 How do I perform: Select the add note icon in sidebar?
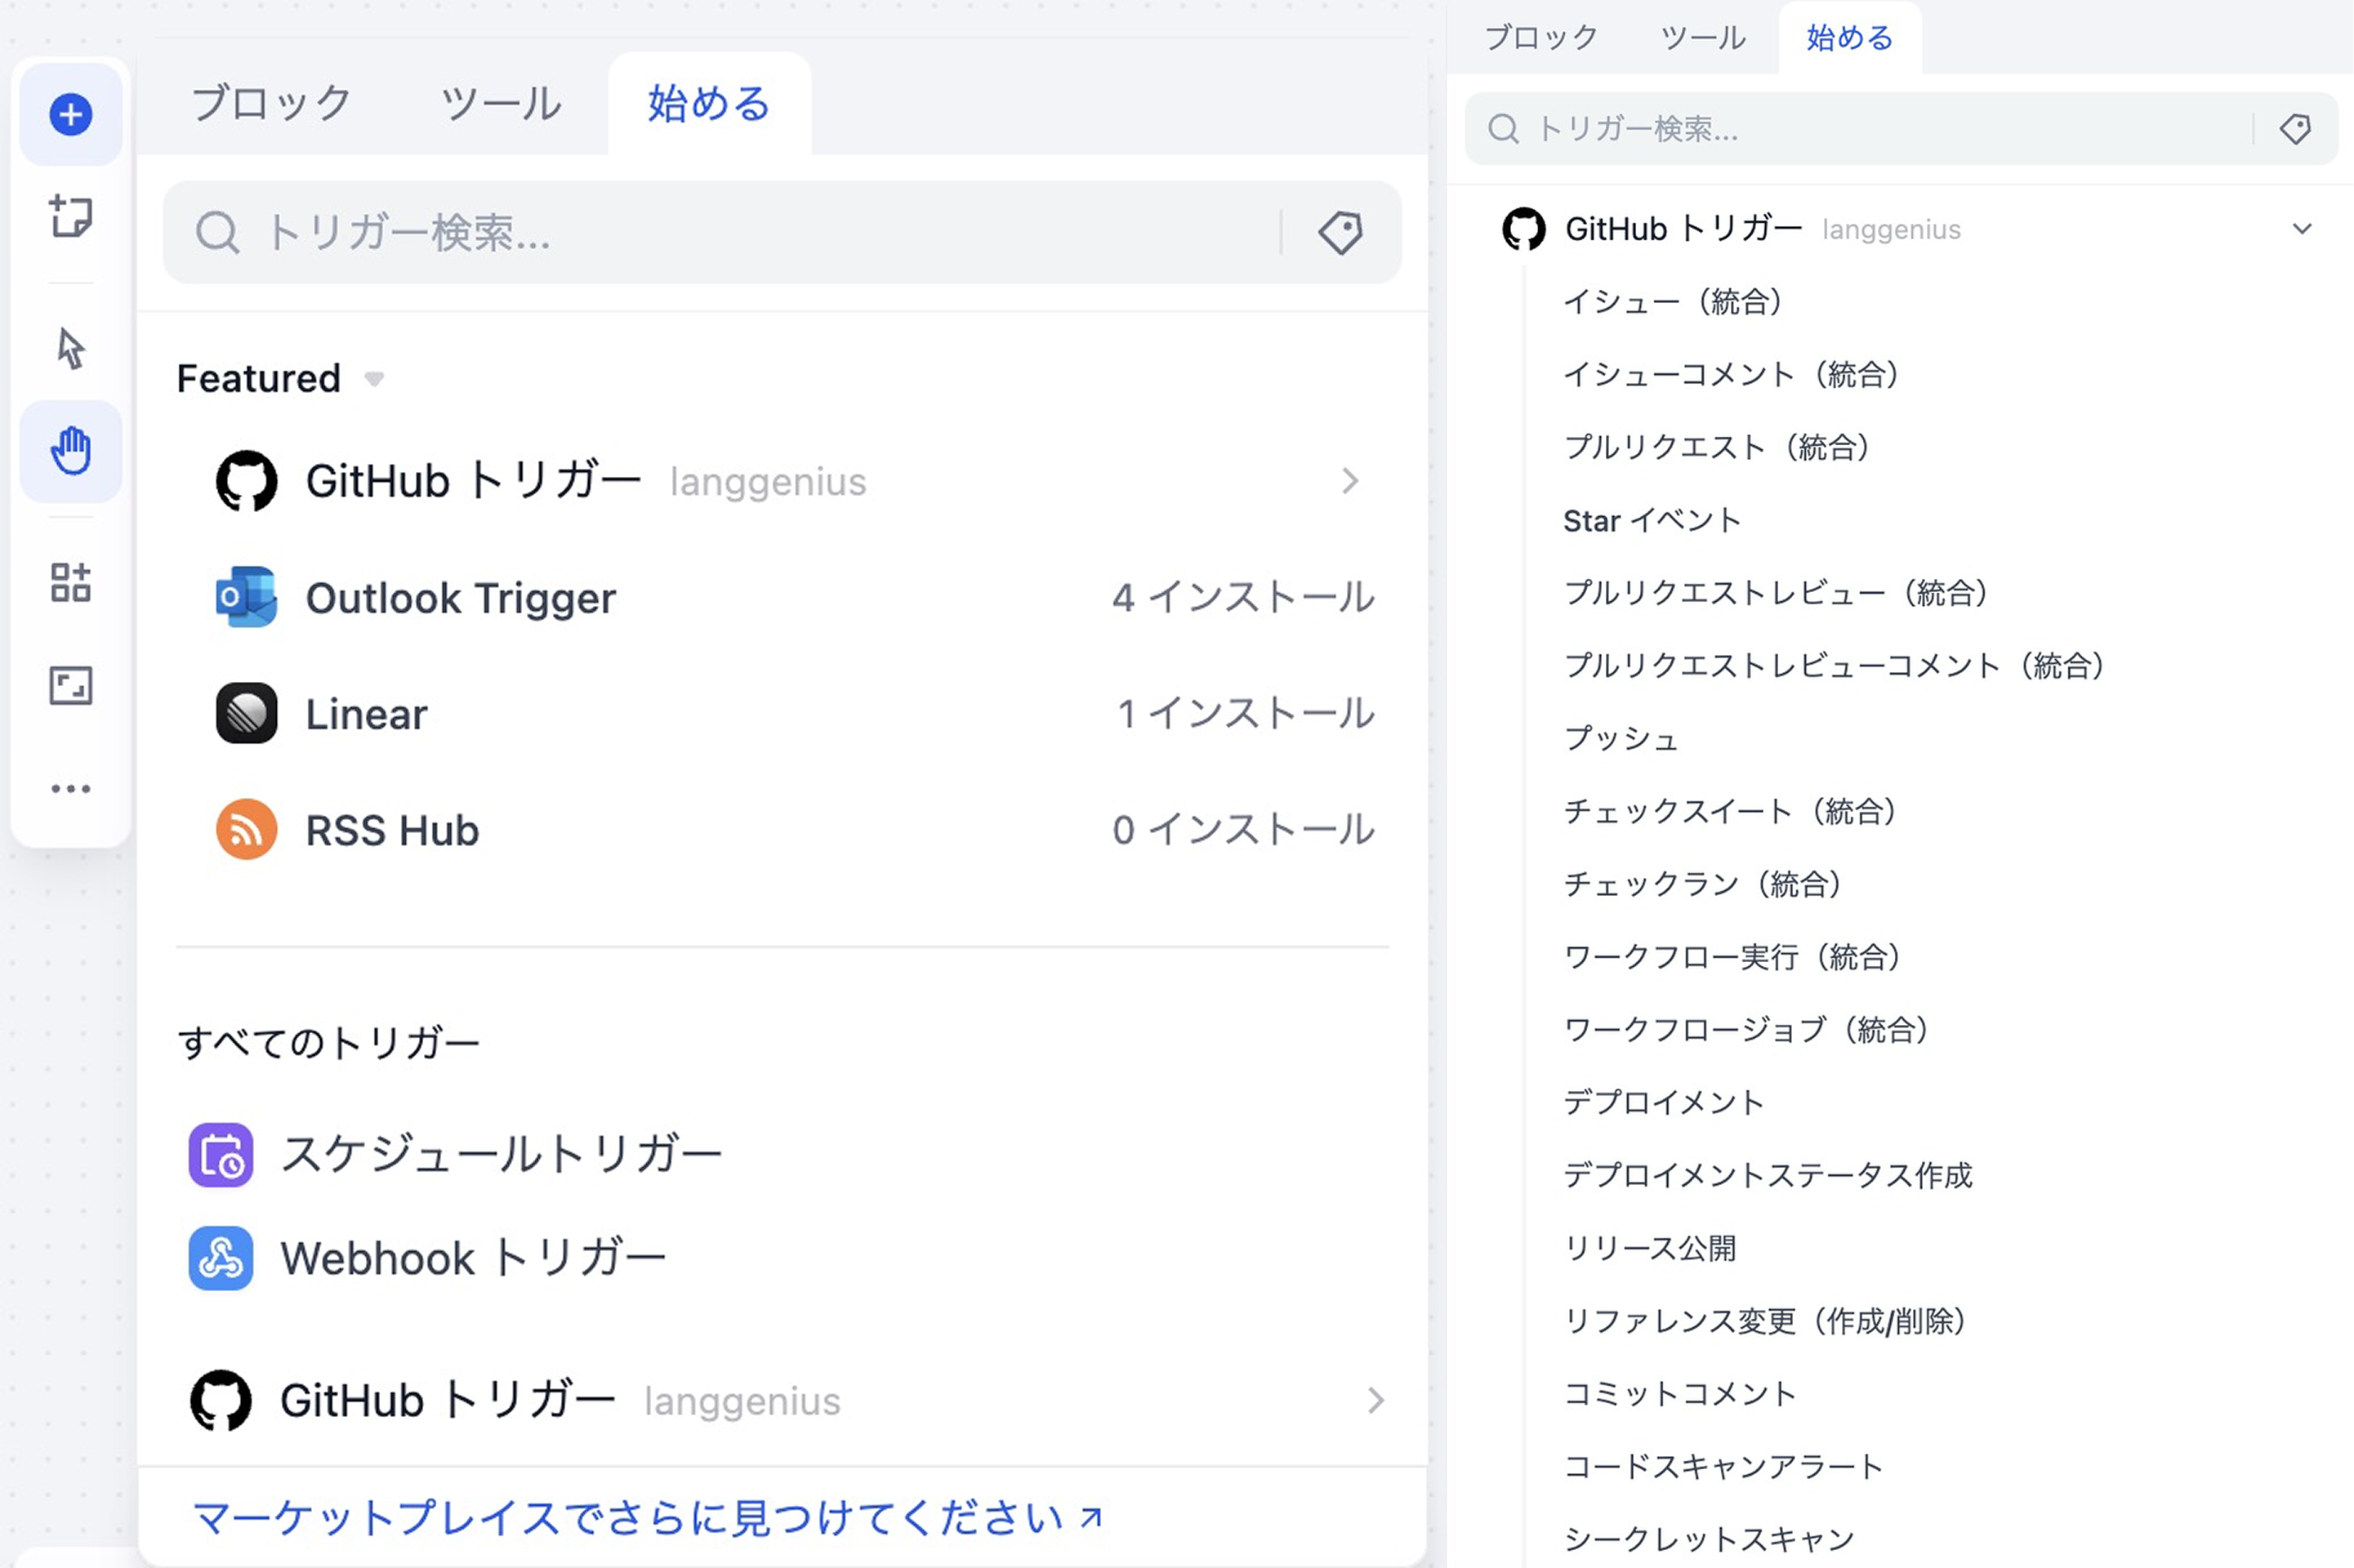(x=70, y=216)
